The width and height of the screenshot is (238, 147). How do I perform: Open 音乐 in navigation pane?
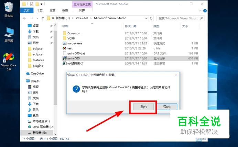pyautogui.click(x=33, y=110)
